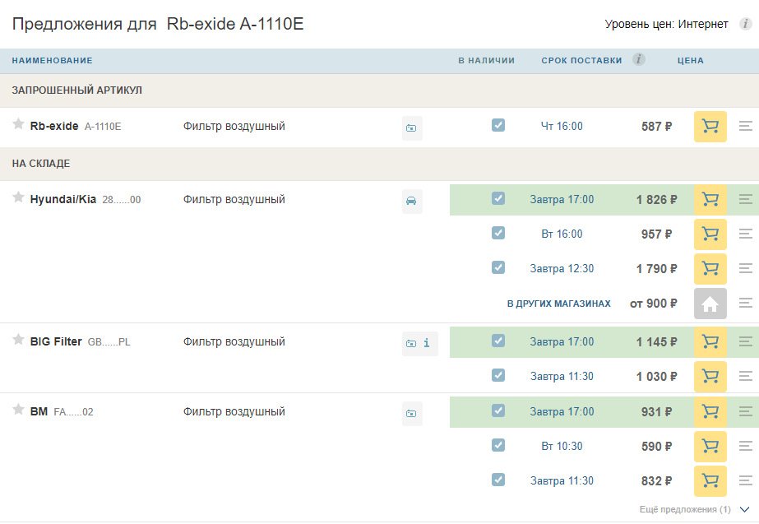This screenshot has height=524, width=759.
Task: Open hamburger menu for Rb-exide 587 ₽ row
Action: [x=746, y=127]
